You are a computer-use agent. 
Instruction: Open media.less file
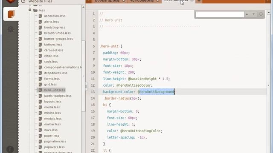pos(52,108)
